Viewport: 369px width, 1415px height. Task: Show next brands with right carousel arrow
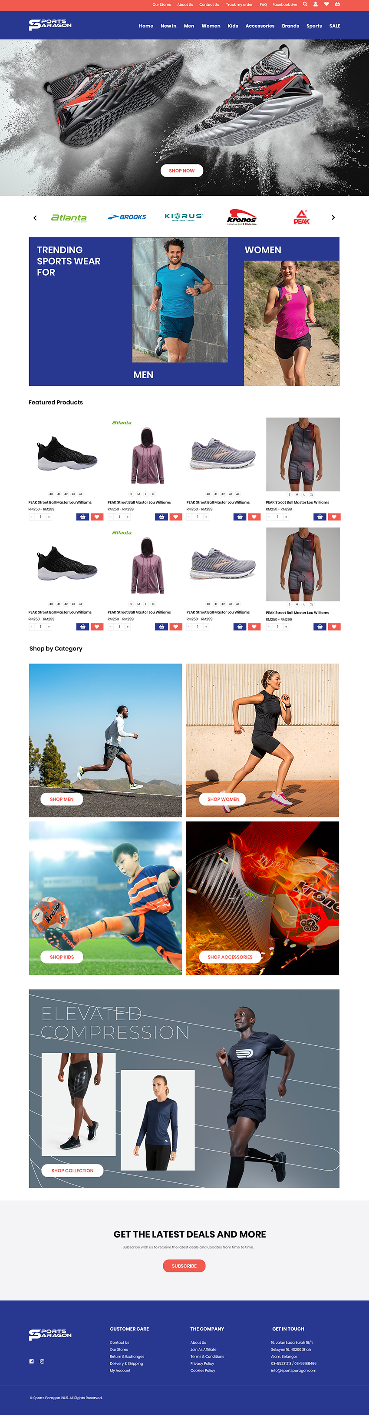pos(333,217)
